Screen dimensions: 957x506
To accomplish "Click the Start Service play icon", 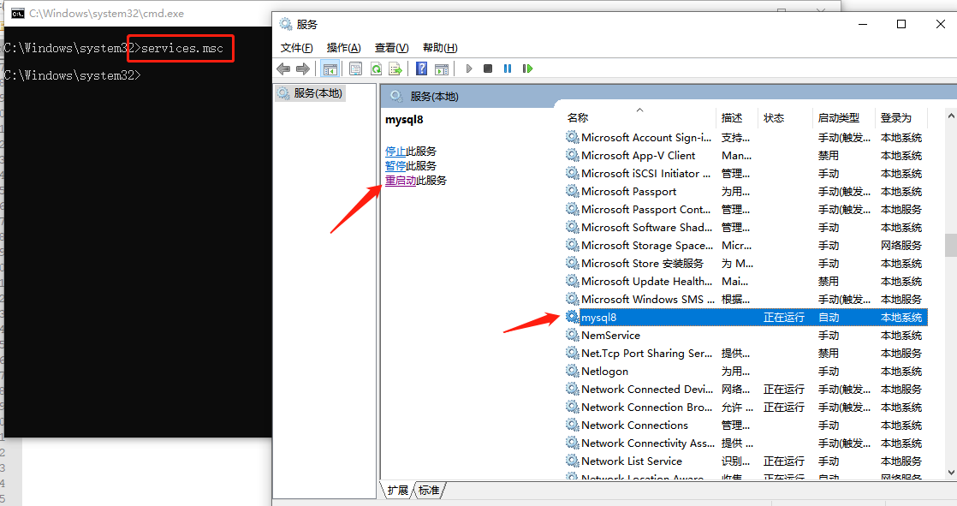I will (469, 69).
